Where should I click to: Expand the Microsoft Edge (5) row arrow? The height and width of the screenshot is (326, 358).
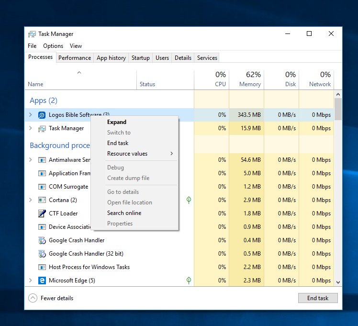click(x=31, y=281)
